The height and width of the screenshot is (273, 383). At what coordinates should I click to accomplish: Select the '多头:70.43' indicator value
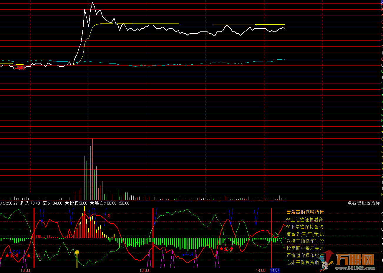coord(30,203)
